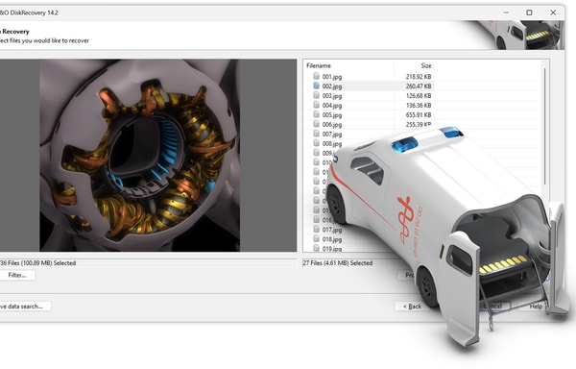Screen dimensions: 576x369
Task: Click the 003.jpg file icon
Action: (x=316, y=95)
